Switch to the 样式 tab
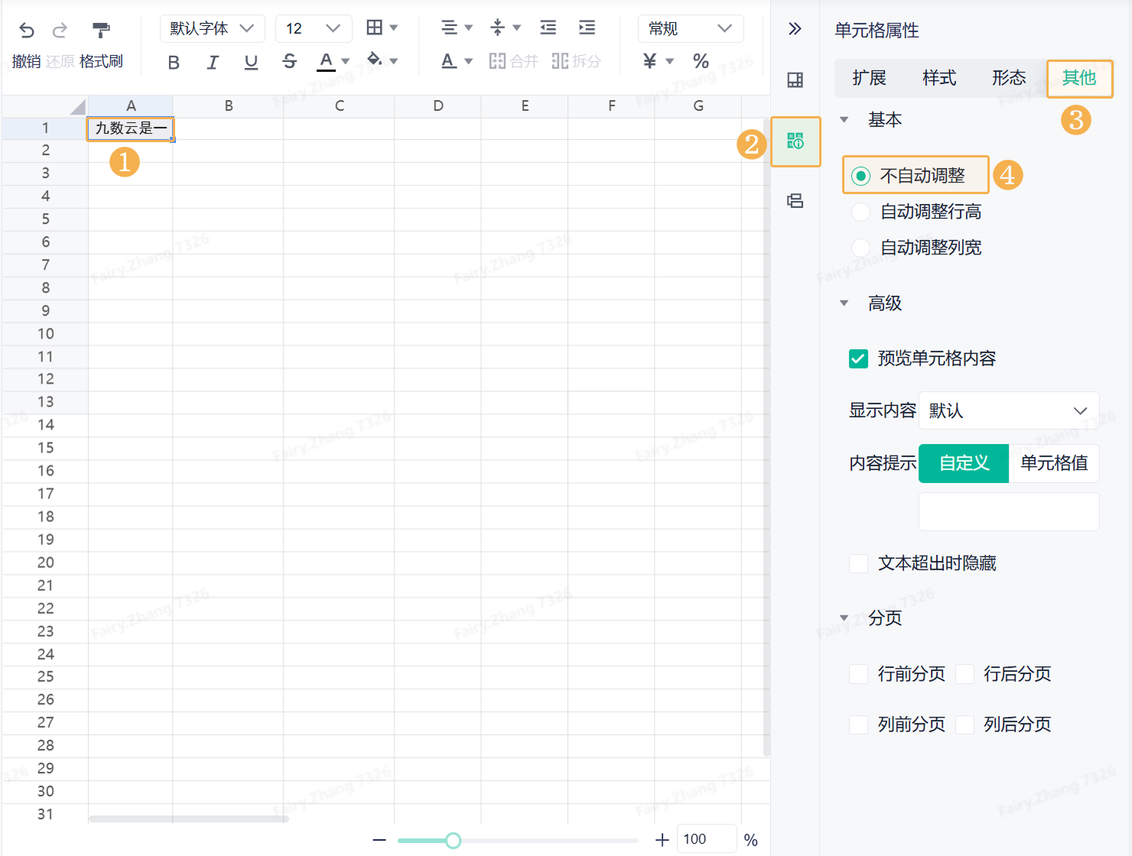This screenshot has height=856, width=1132. 939,78
